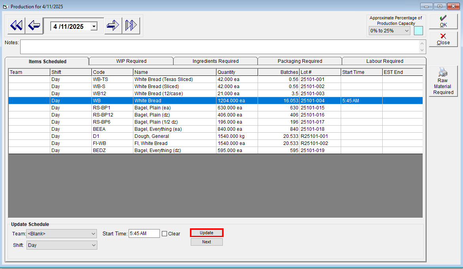Open the date picker dropdown arrow

[94, 26]
